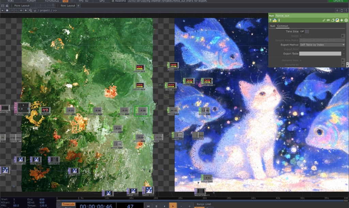This screenshot has width=349, height=208.
Task: Go forward with the right arrow navigation icon
Action: point(16,11)
